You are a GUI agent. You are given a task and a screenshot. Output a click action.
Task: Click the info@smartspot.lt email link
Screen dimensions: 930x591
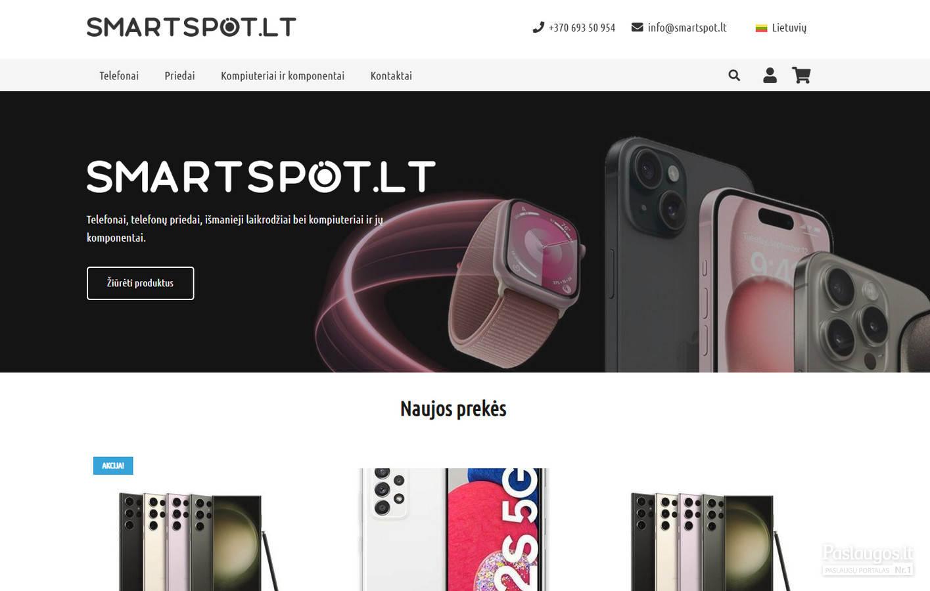(687, 28)
